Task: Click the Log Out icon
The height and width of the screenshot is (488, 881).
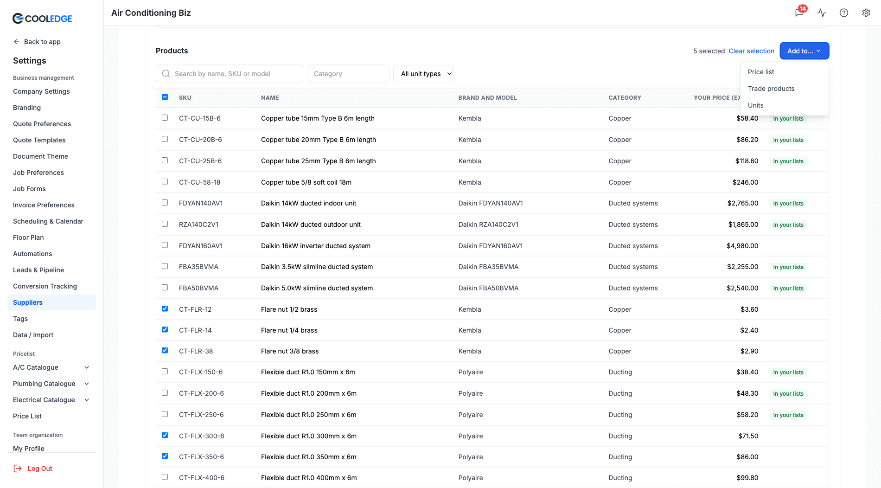Action: (18, 469)
